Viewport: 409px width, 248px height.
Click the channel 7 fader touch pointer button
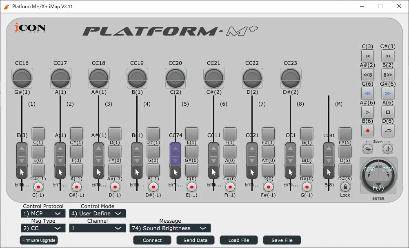[x=252, y=173]
